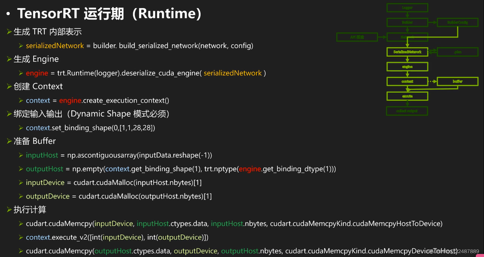
Task: Select the heading "准备 Buffer"
Action: 35,141
